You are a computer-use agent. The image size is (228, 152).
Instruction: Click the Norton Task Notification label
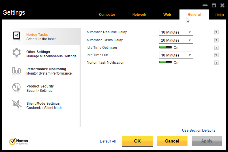[105, 63]
